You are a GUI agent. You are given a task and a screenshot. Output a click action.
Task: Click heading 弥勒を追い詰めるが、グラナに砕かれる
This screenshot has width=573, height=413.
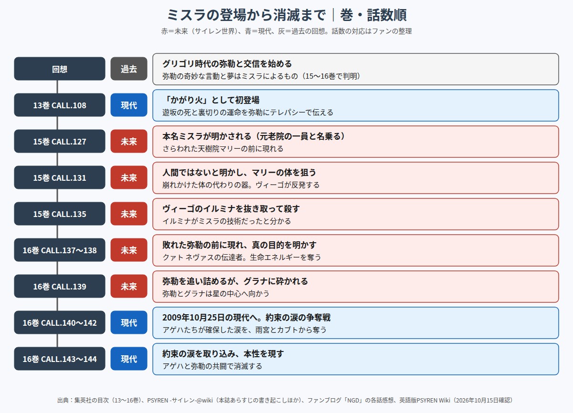pos(235,281)
